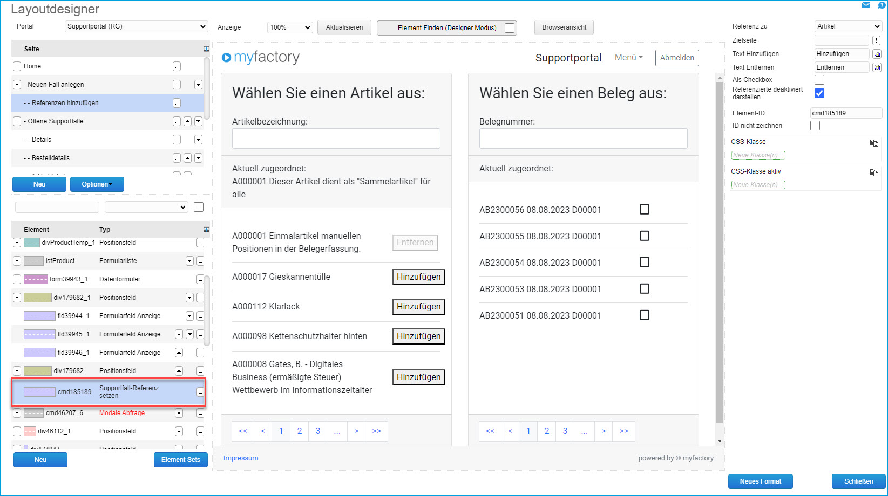
Task: Enable the Als Checkbox option
Action: [819, 80]
